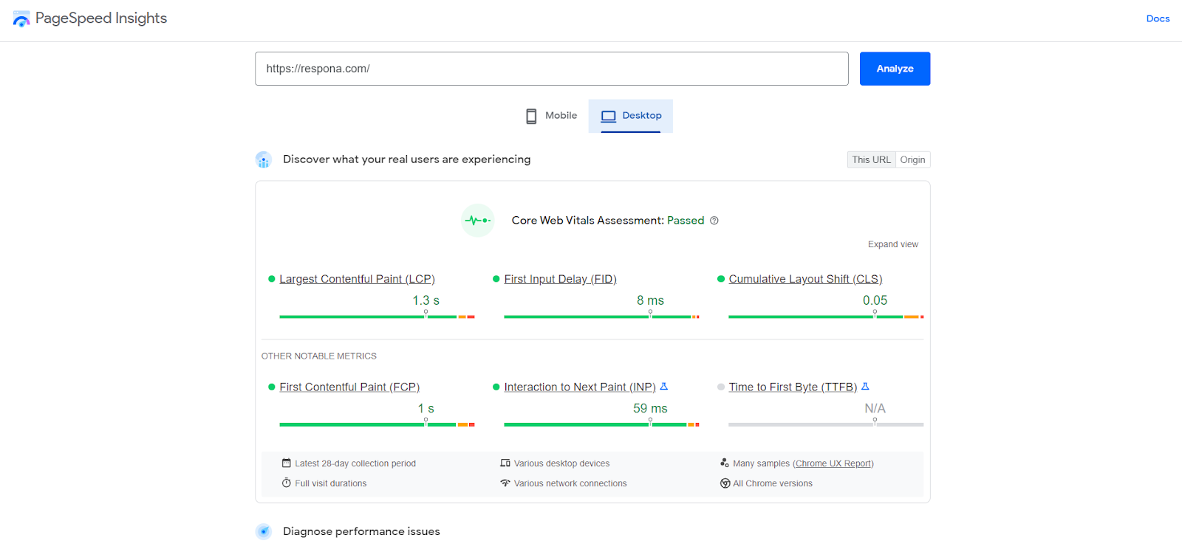The height and width of the screenshot is (552, 1182).
Task: Open Time to First Byte (TTFB) link
Action: (793, 387)
